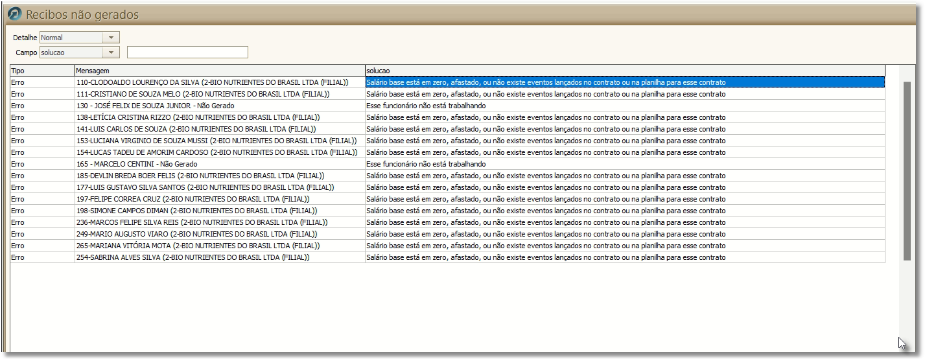Viewport: 925px width, 361px height.
Task: Click the highlighted solucao cell for CLODOALDO
Action: point(625,82)
